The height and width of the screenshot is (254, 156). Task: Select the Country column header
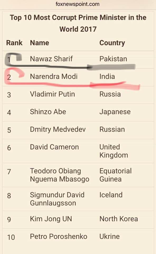[112, 43]
